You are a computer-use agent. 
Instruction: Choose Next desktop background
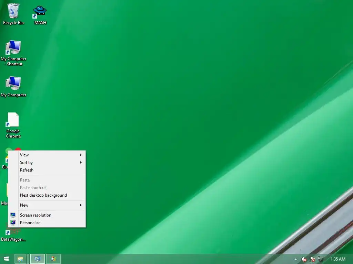pos(47,195)
